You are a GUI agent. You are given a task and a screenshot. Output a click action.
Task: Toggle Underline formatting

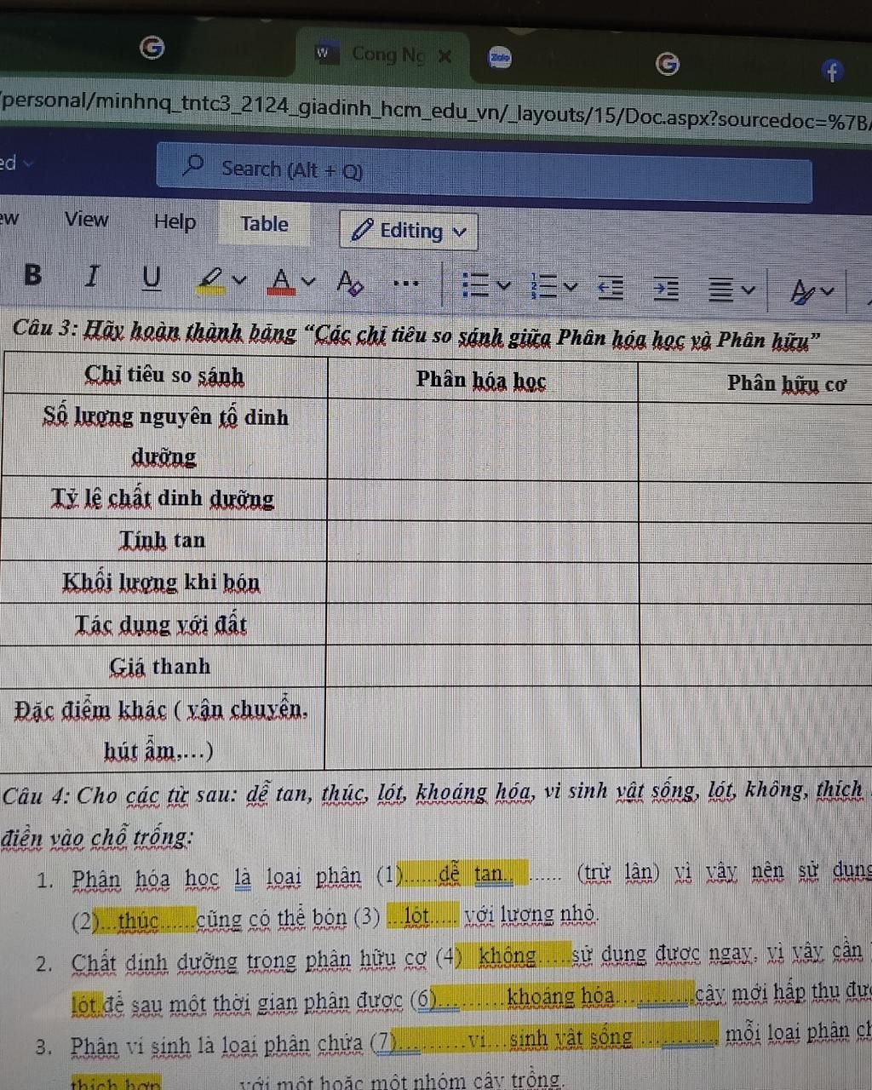(x=152, y=278)
